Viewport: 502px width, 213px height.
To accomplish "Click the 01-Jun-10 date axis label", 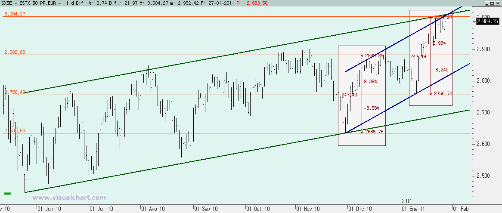I will (x=50, y=209).
